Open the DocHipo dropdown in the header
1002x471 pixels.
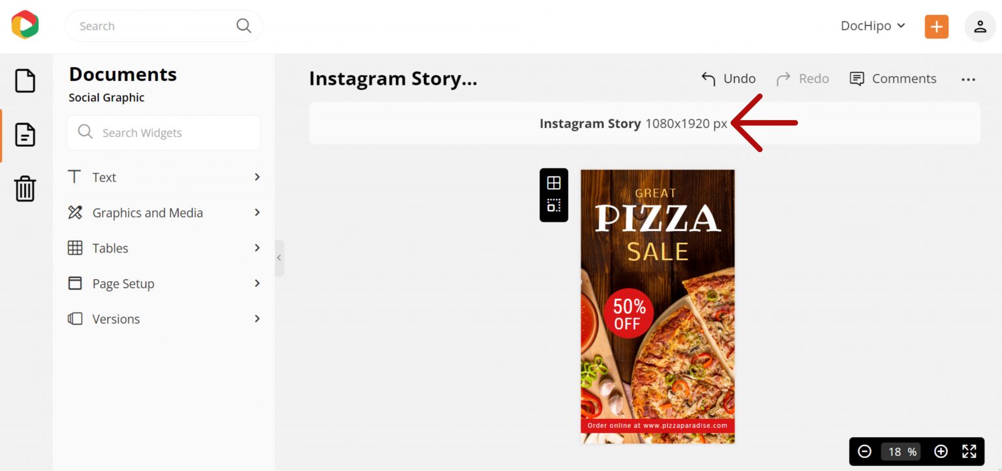[x=872, y=26]
